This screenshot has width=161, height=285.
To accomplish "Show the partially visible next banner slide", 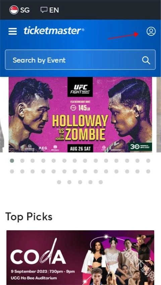I will 159,114.
